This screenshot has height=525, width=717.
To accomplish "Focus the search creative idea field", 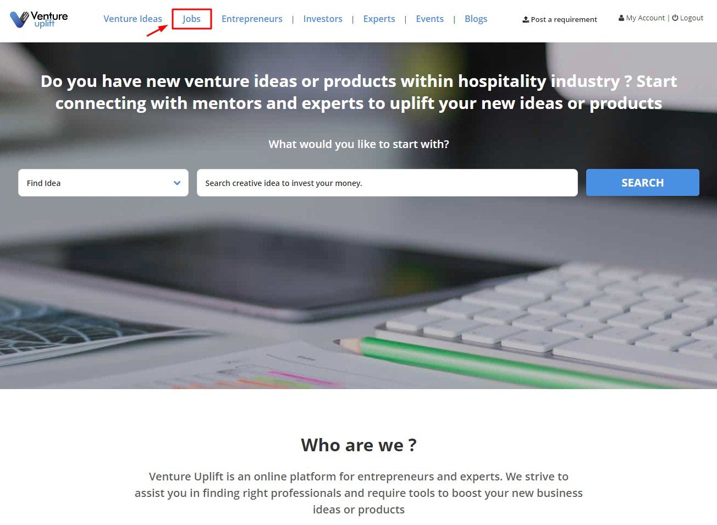I will point(387,183).
